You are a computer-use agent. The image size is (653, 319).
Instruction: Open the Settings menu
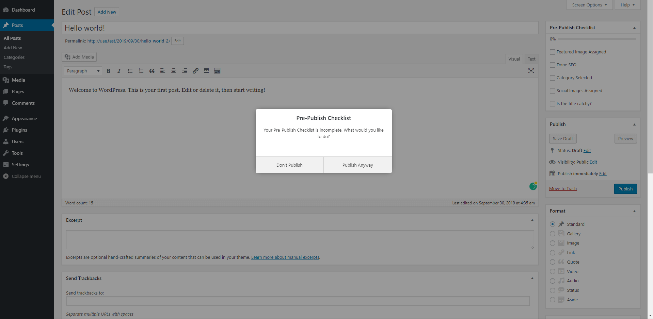coord(27,165)
